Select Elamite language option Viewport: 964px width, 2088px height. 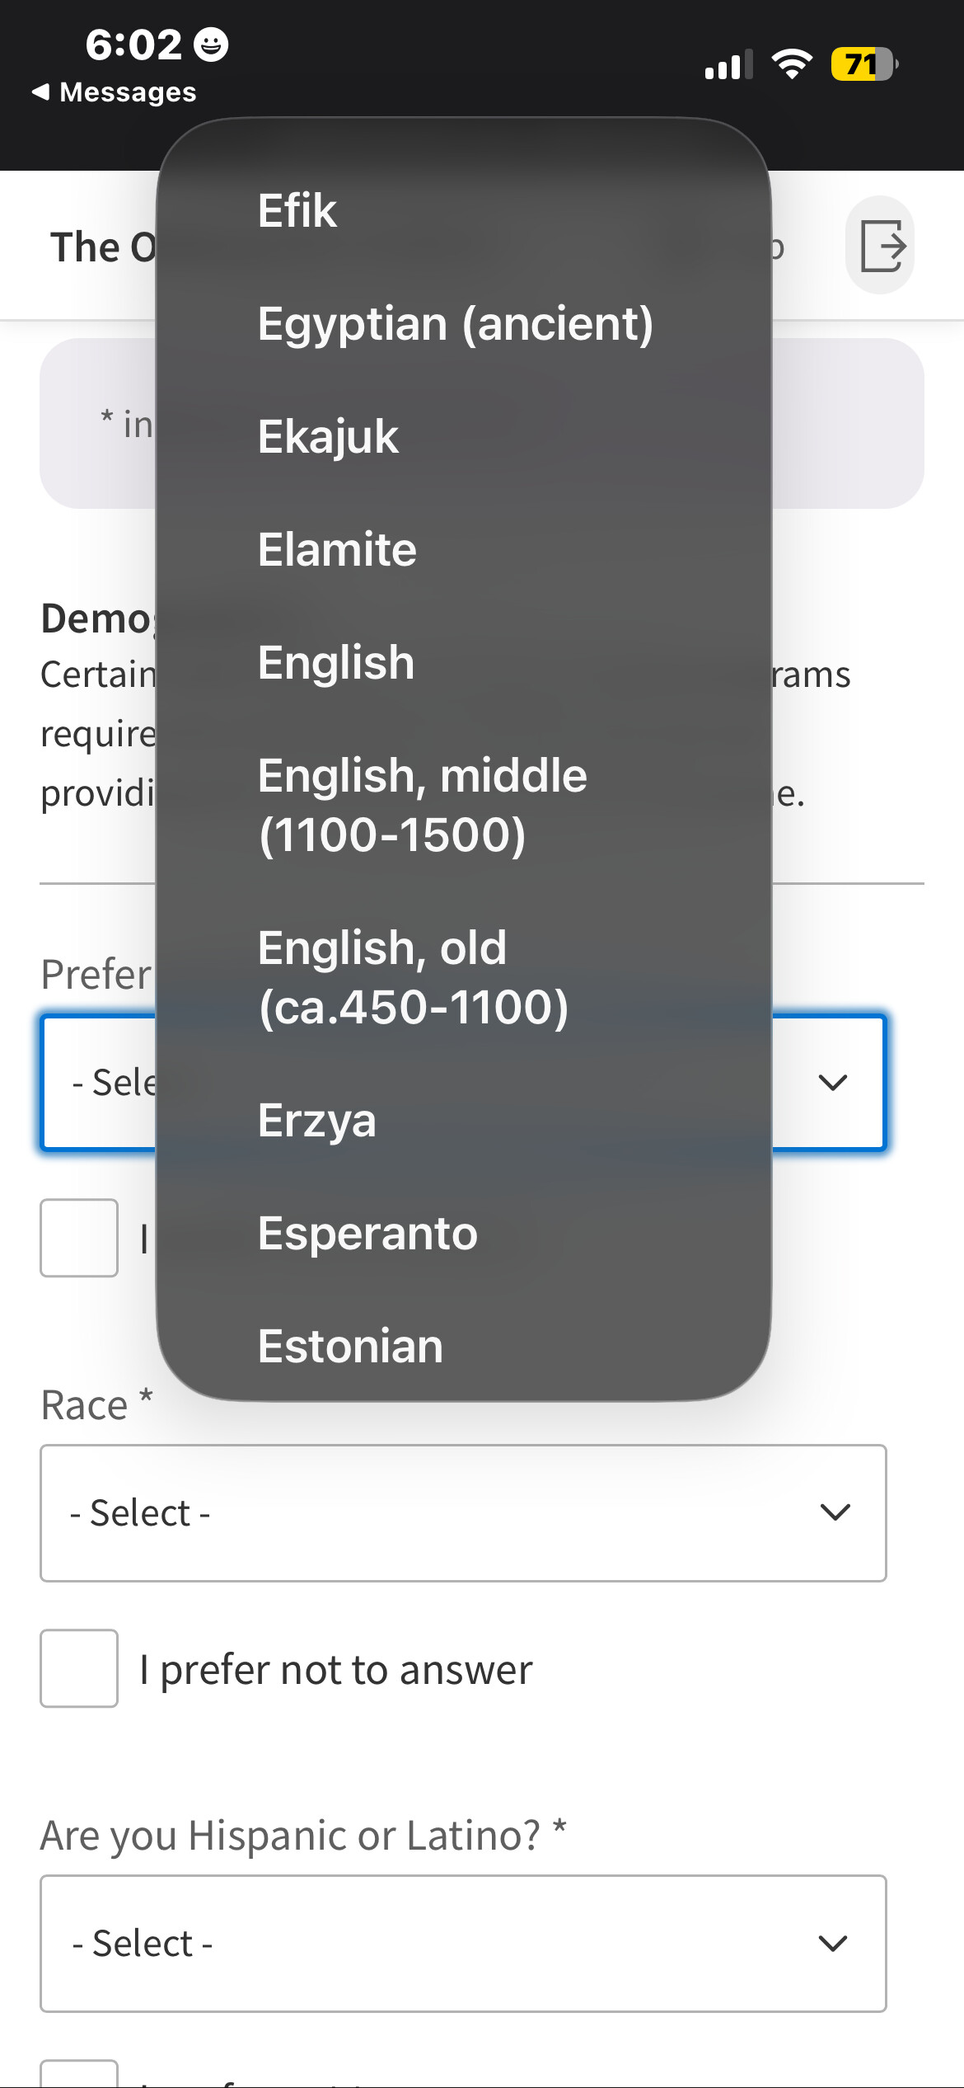pos(336,549)
